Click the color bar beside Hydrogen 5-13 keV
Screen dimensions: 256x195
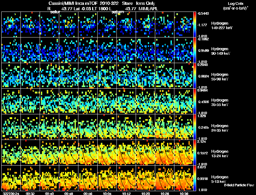coord(195,178)
